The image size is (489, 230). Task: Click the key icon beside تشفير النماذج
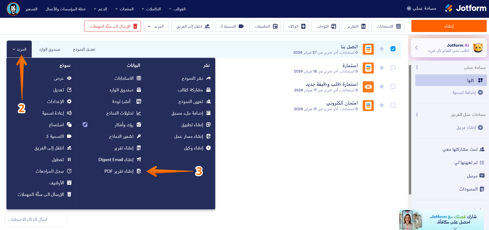click(139, 136)
